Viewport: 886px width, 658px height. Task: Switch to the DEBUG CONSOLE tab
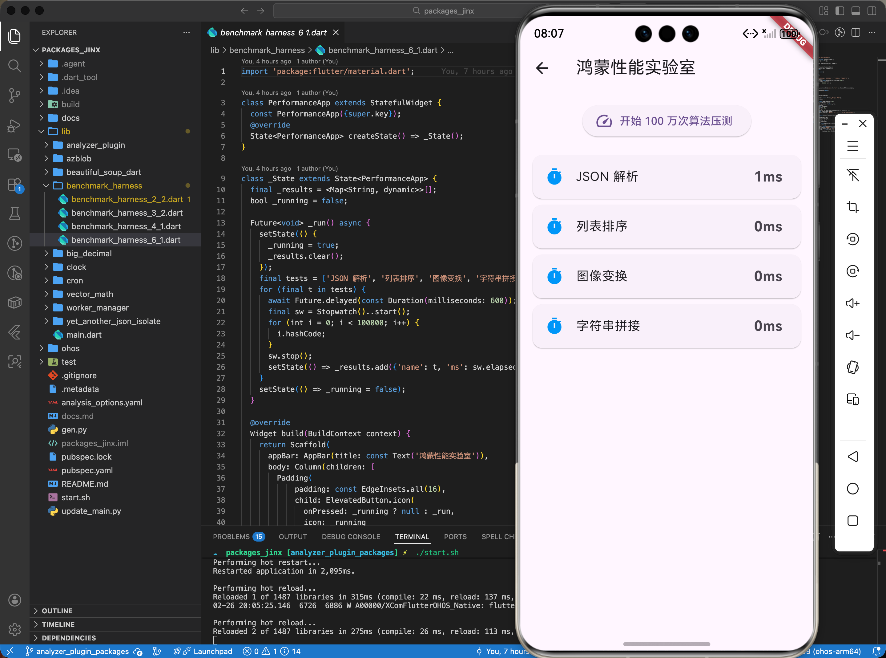pos(351,537)
